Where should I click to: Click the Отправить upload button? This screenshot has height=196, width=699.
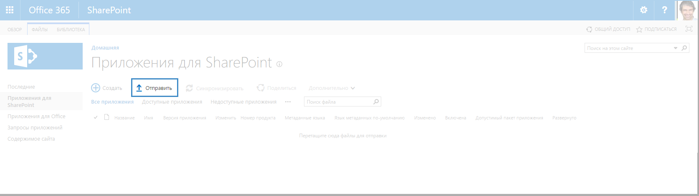point(154,88)
